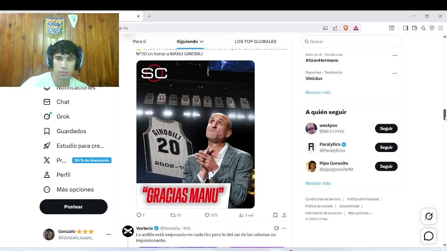Open more options for Vinicius trend

(395, 74)
